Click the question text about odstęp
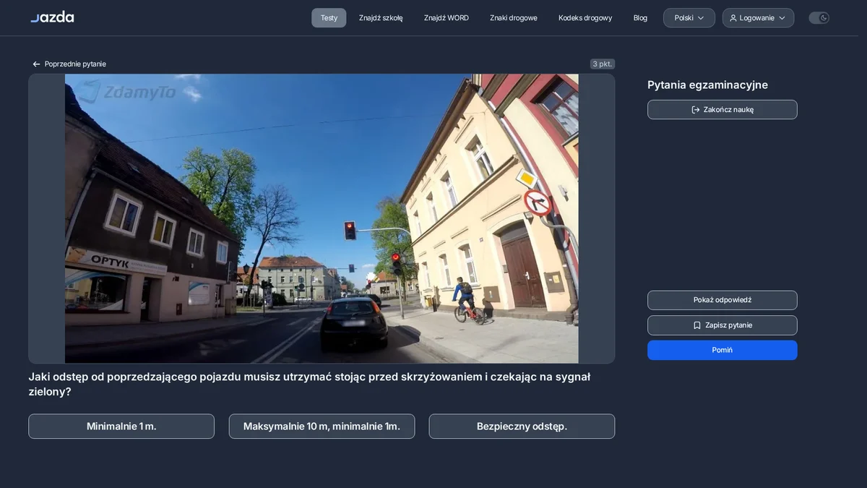The width and height of the screenshot is (867, 488). (309, 384)
